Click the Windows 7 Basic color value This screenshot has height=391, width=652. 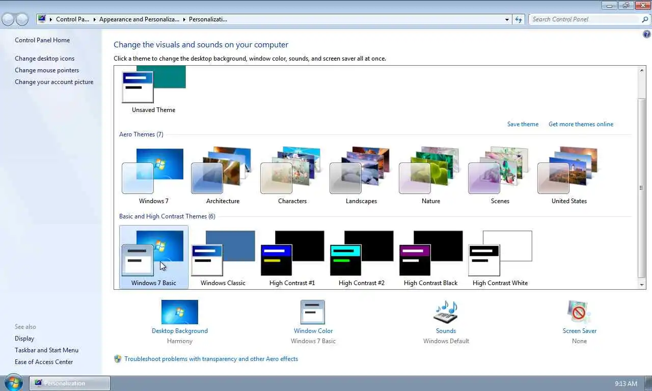[x=313, y=341]
